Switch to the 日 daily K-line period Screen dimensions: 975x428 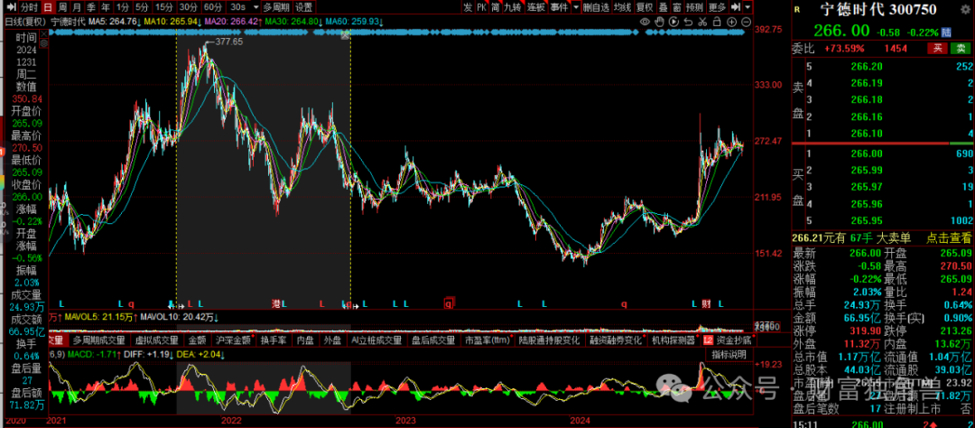pos(48,6)
